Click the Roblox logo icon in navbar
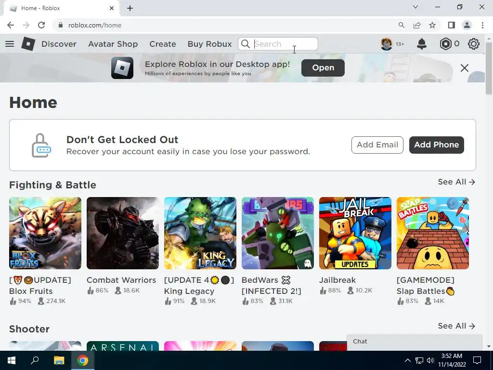 pos(28,44)
